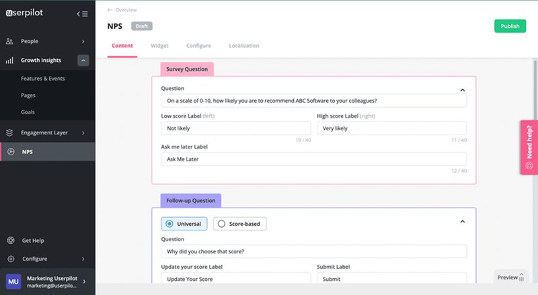This screenshot has width=538, height=295.
Task: Click the back arrow beside Overview
Action: [x=110, y=10]
